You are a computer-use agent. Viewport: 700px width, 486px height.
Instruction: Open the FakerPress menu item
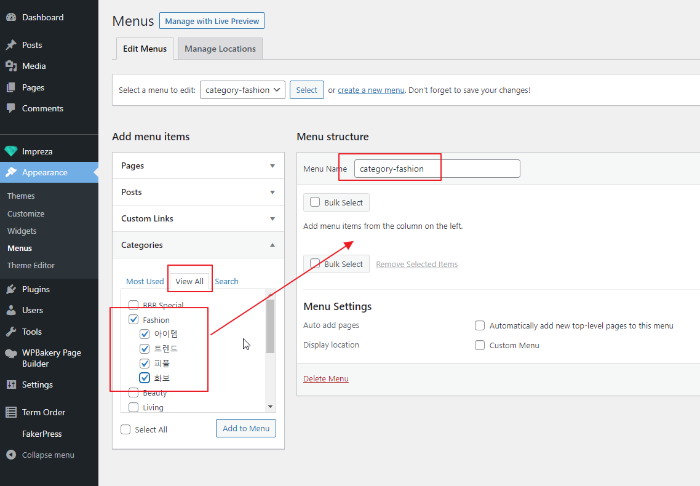coord(42,434)
